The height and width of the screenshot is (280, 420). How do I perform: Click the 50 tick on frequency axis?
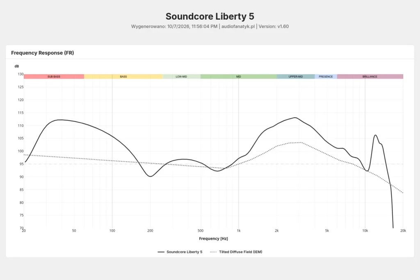[x=74, y=230]
